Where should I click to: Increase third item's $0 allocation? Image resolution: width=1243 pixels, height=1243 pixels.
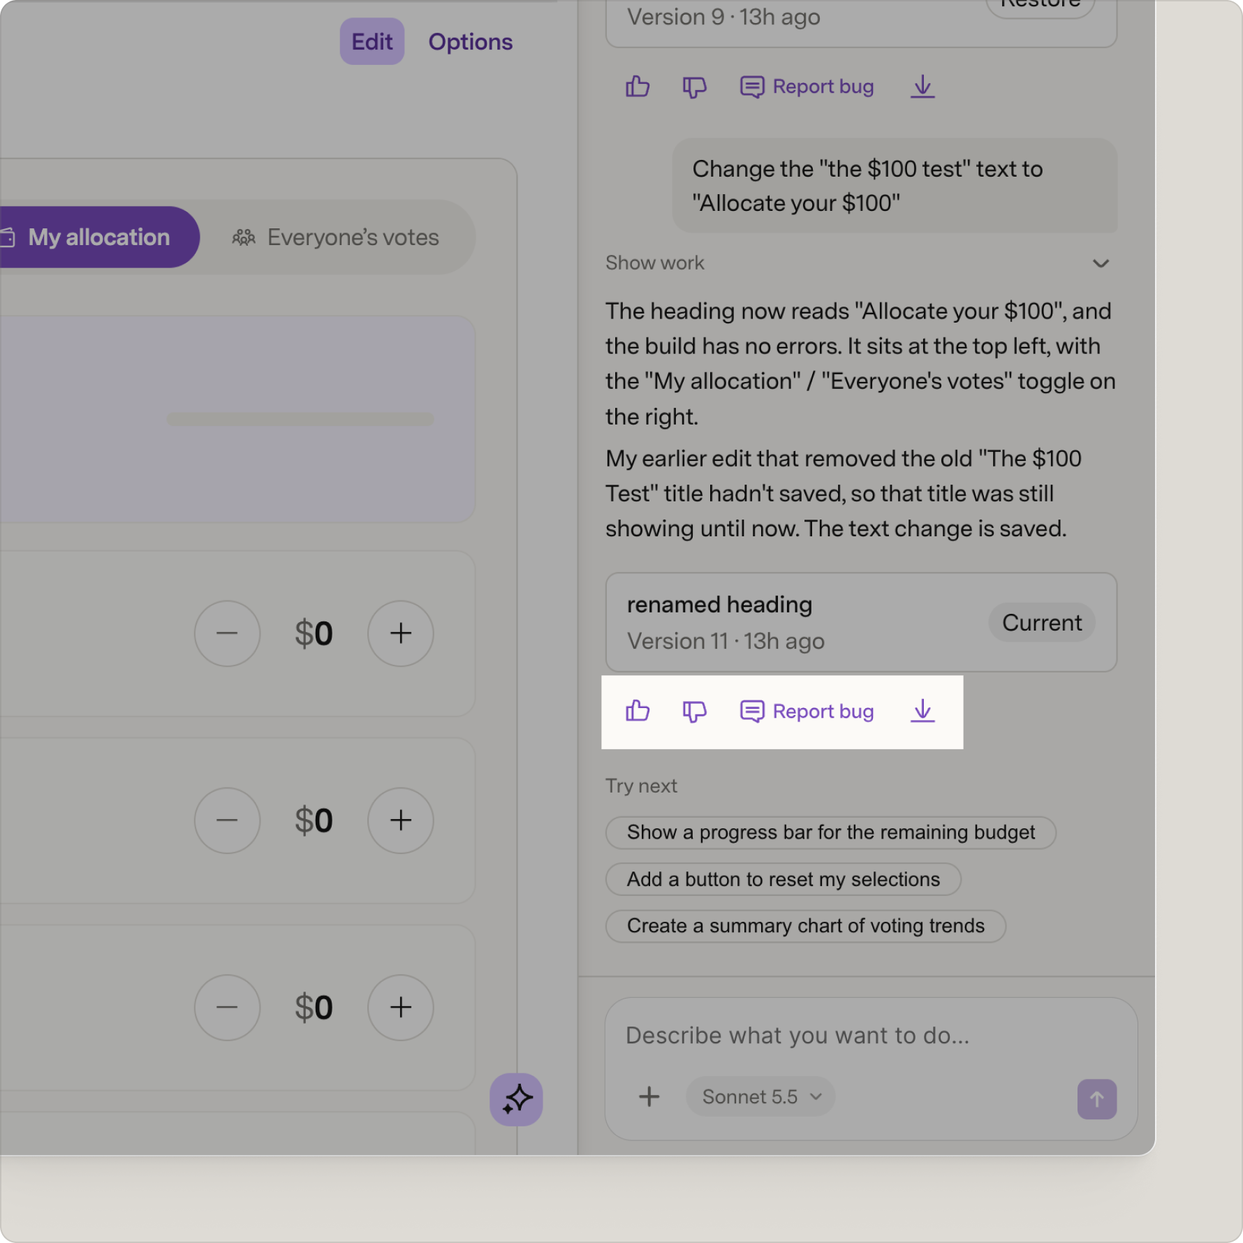click(x=401, y=1008)
